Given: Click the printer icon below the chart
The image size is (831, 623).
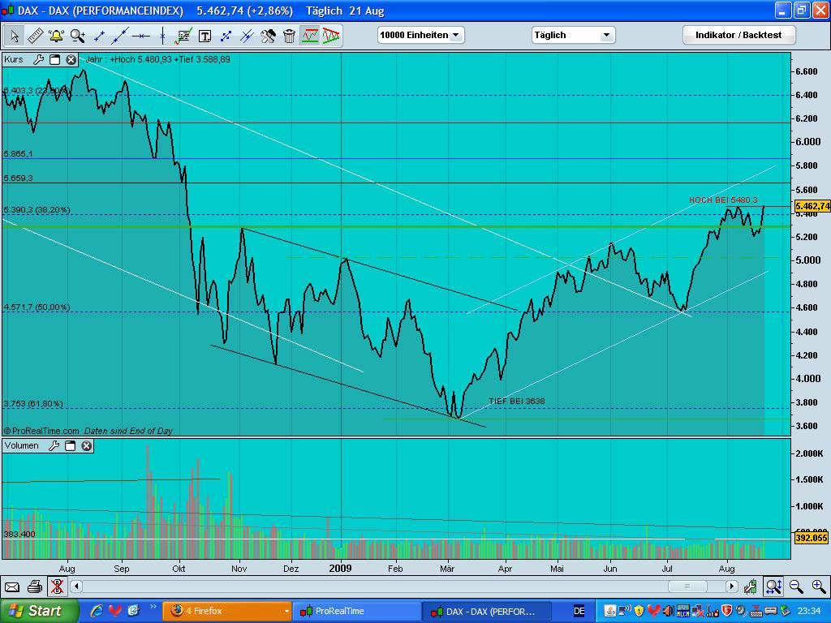Looking at the screenshot, I should (x=34, y=587).
